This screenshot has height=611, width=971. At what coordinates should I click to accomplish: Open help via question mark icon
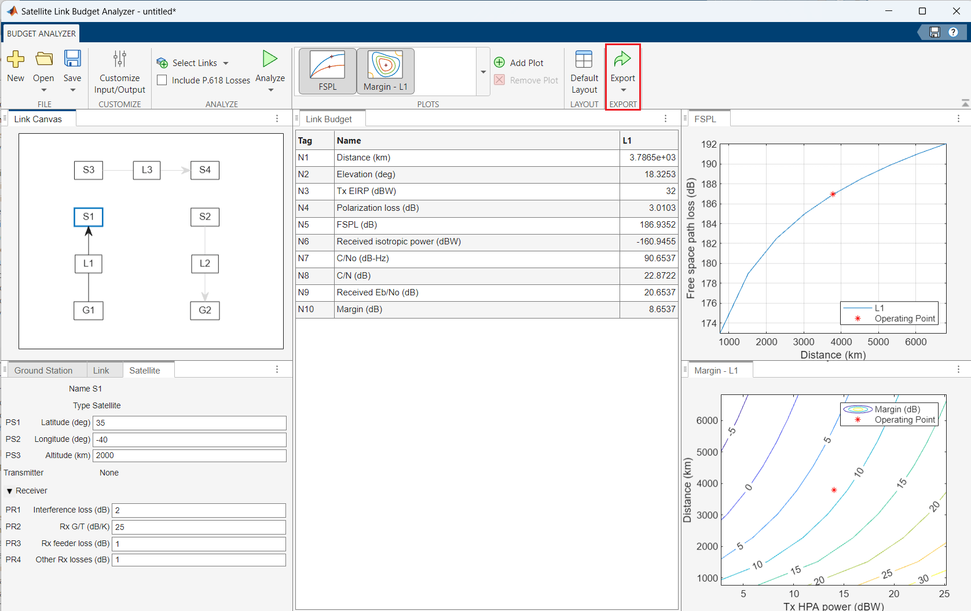[953, 32]
